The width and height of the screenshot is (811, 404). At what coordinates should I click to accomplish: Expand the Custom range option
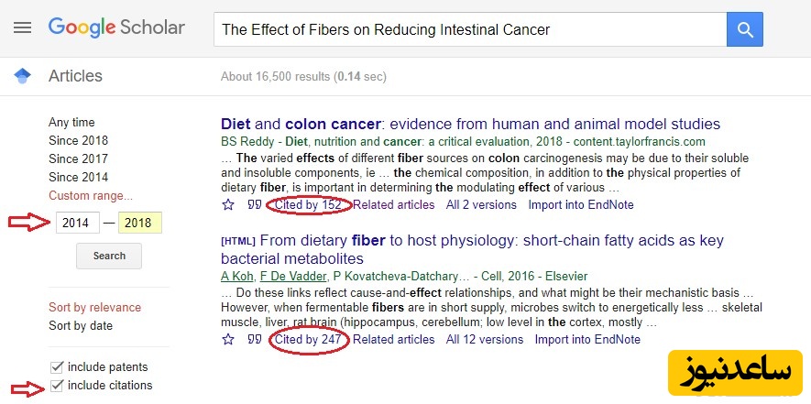click(91, 195)
